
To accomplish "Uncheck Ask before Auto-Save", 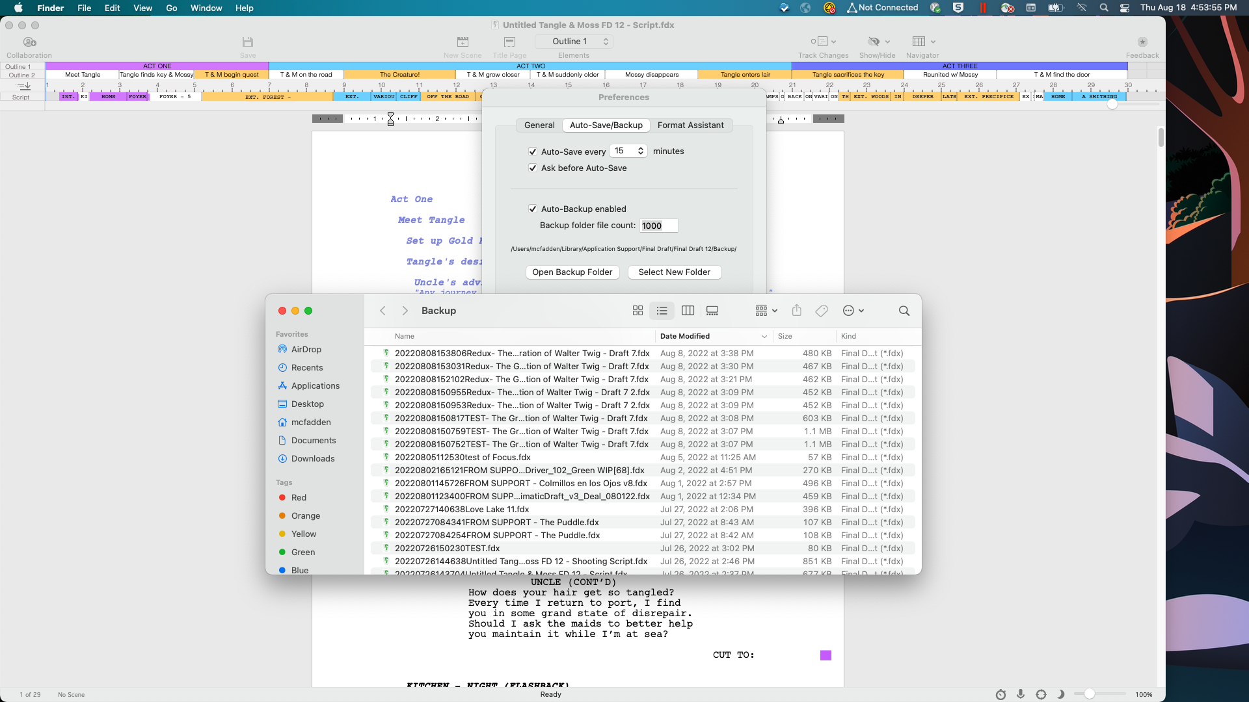I will click(533, 168).
